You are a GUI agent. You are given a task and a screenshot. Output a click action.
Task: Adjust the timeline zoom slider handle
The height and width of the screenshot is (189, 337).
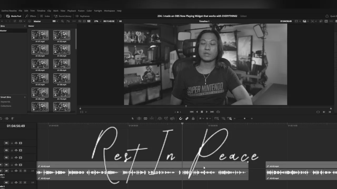(245, 119)
